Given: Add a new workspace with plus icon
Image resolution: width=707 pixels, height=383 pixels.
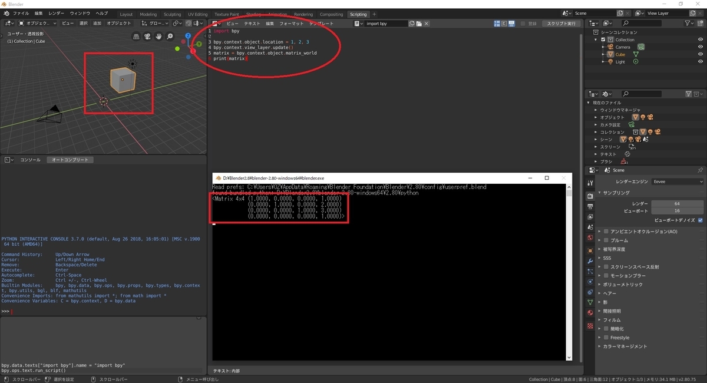Looking at the screenshot, I should click(x=374, y=14).
